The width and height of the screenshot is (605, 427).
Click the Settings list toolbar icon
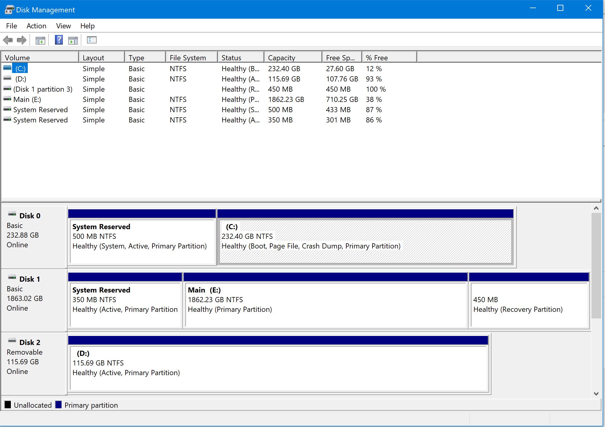[92, 40]
